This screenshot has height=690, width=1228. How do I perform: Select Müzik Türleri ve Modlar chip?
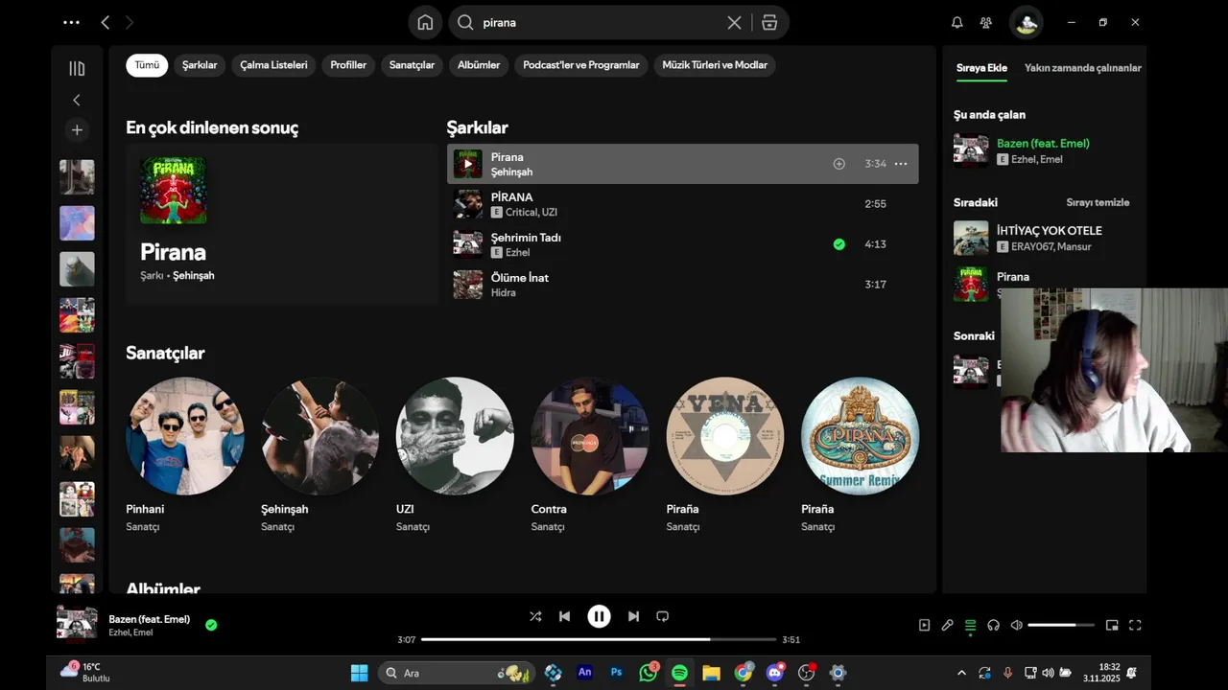coord(715,65)
